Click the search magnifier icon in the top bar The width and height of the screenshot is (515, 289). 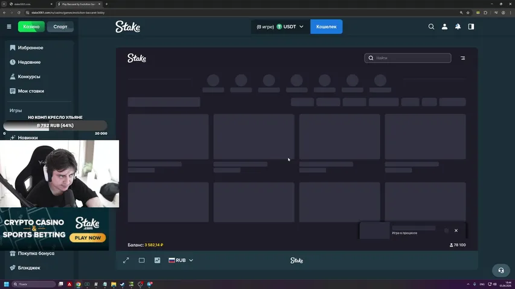[431, 26]
